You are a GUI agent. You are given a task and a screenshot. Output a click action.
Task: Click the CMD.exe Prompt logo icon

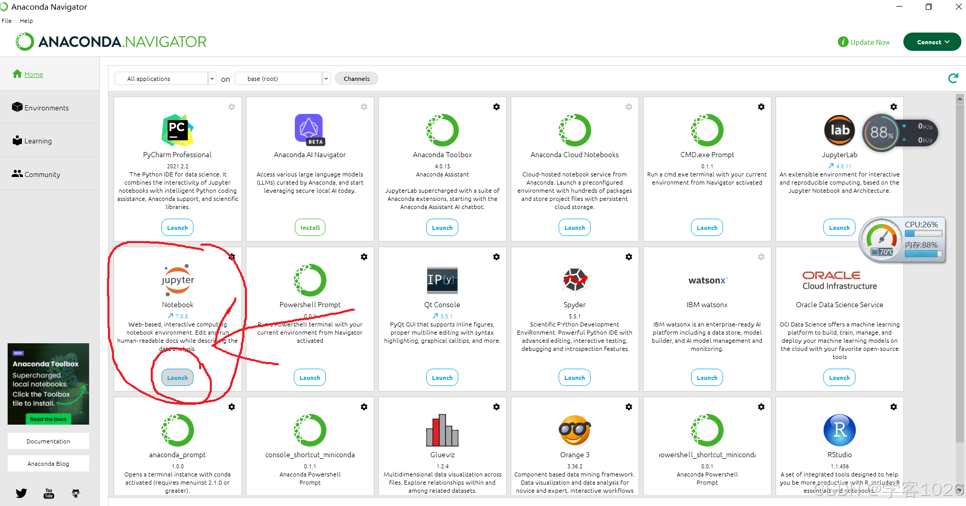pyautogui.click(x=707, y=130)
